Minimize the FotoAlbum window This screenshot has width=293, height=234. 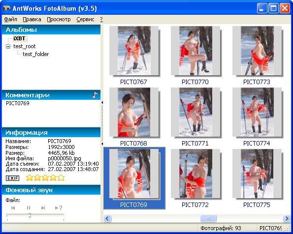pos(262,8)
